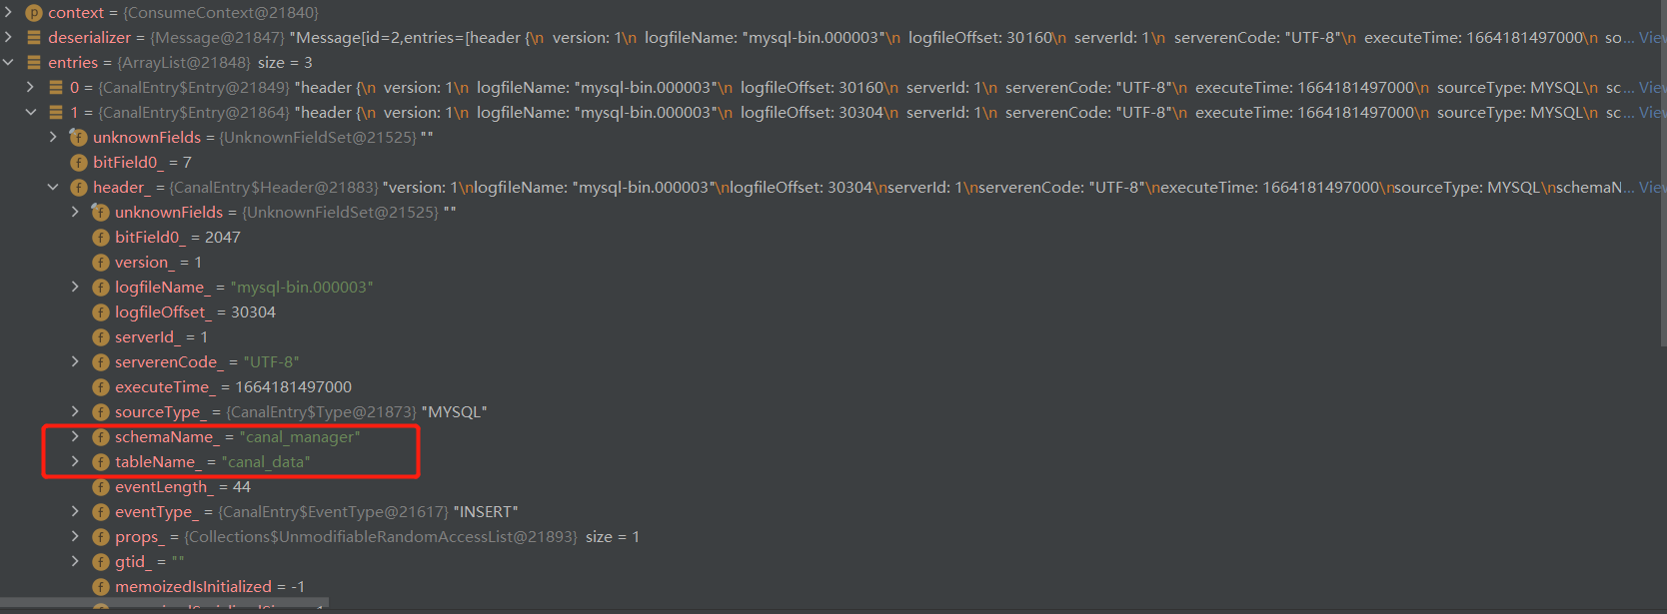
Task: Collapse the header_ node
Action: (x=55, y=187)
